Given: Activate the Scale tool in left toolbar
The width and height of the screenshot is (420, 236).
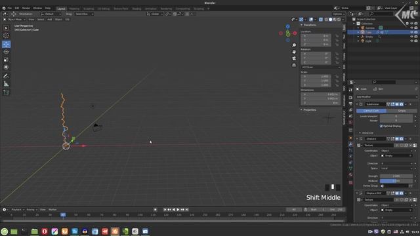Looking at the screenshot, I should click(6, 60).
